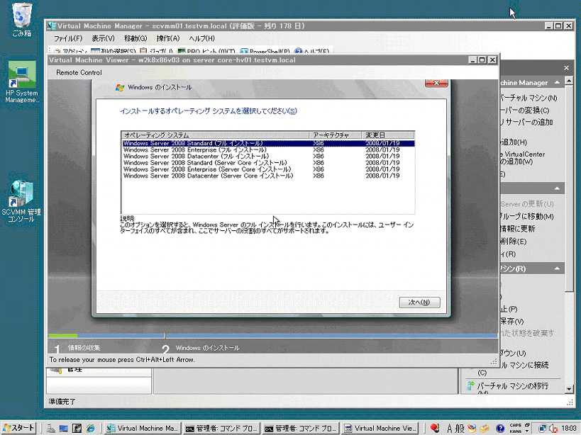Close the actions pane with X
This screenshot has width=581, height=435.
click(566, 68)
